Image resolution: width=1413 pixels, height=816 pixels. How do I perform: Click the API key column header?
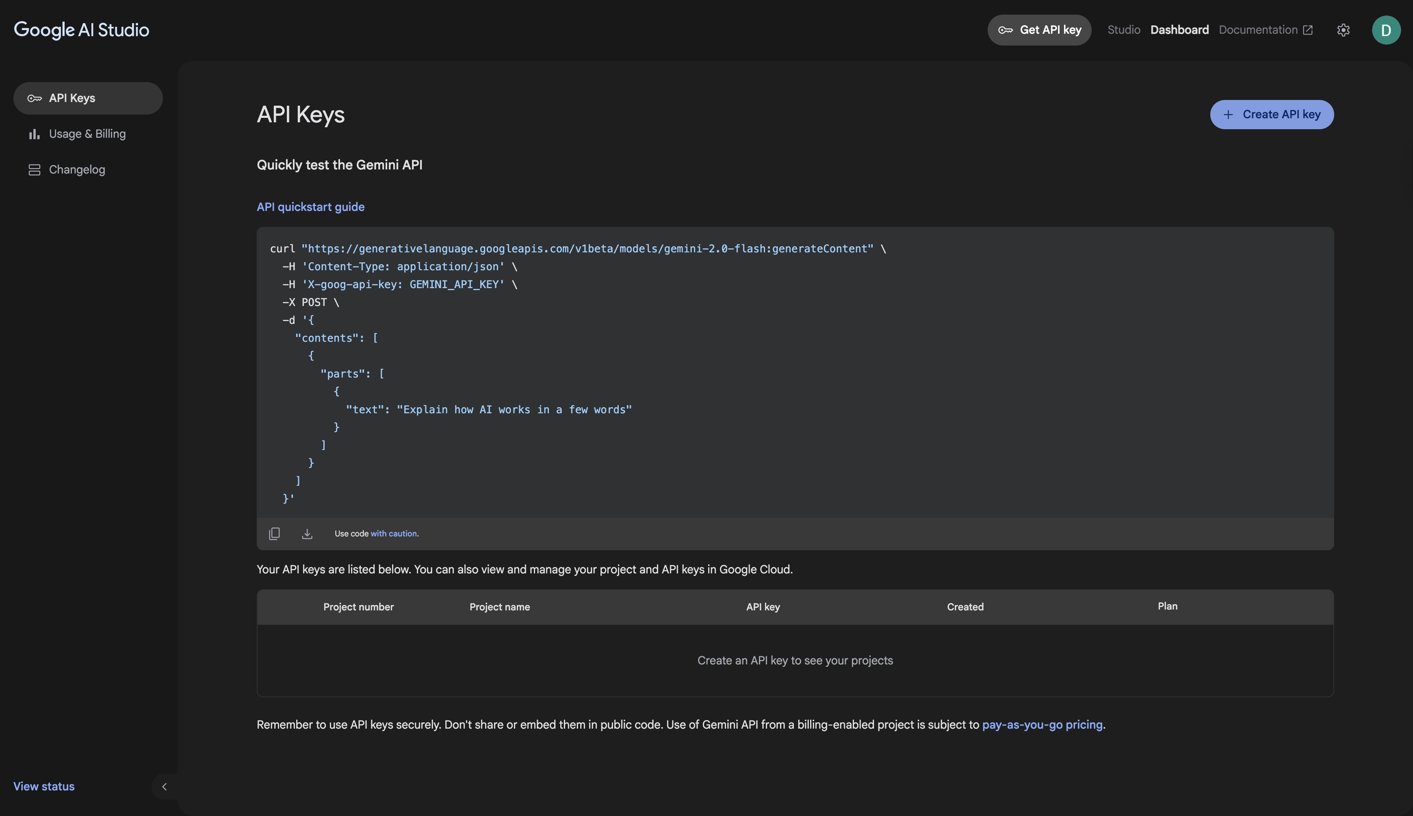(763, 607)
